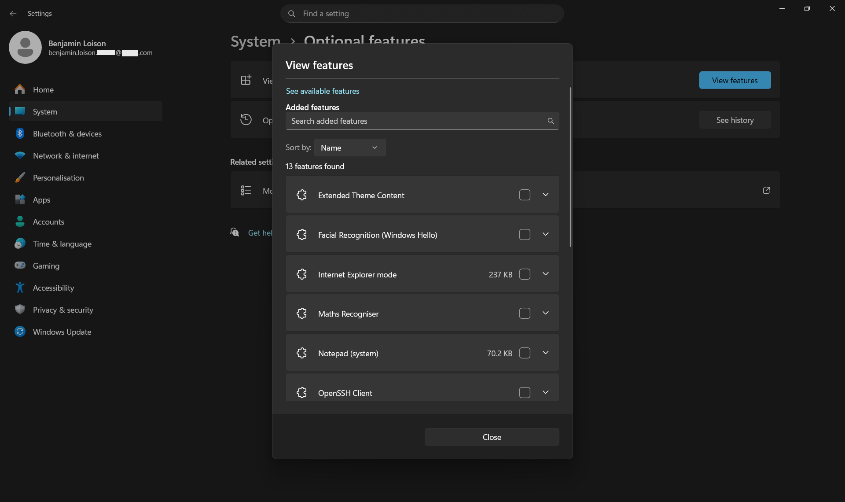
Task: Click the Gaming controller icon
Action: [x=20, y=266]
